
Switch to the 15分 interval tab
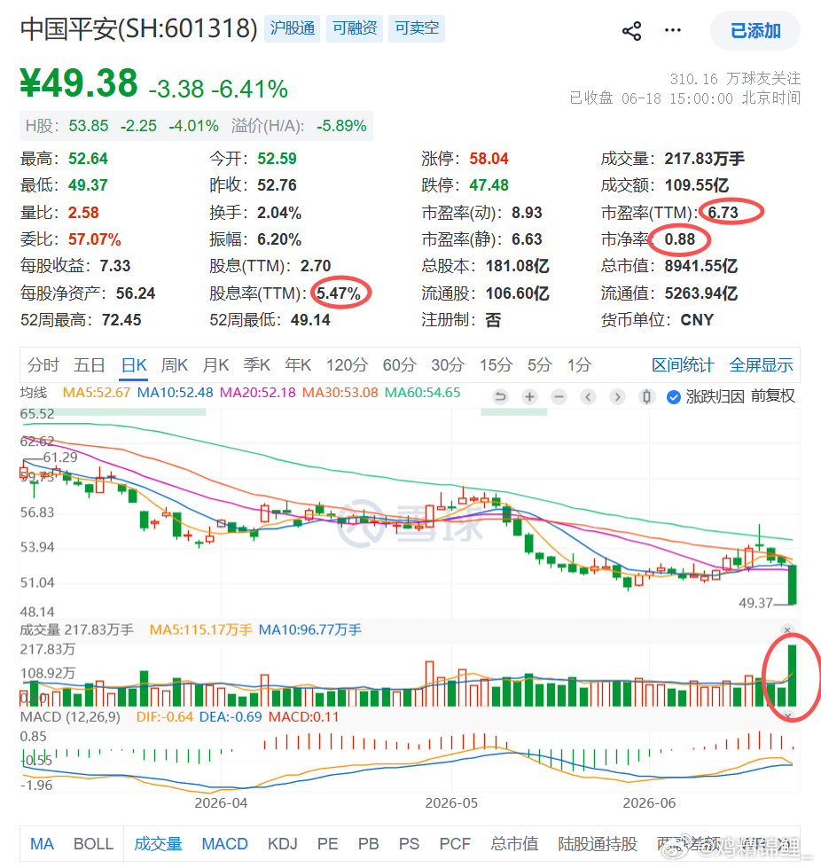point(496,365)
